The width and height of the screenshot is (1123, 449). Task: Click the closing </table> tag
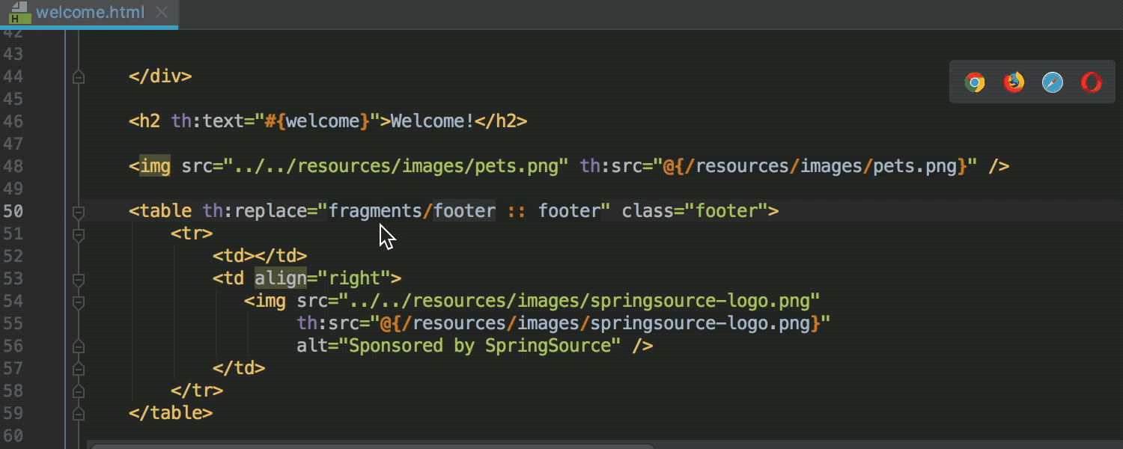171,413
